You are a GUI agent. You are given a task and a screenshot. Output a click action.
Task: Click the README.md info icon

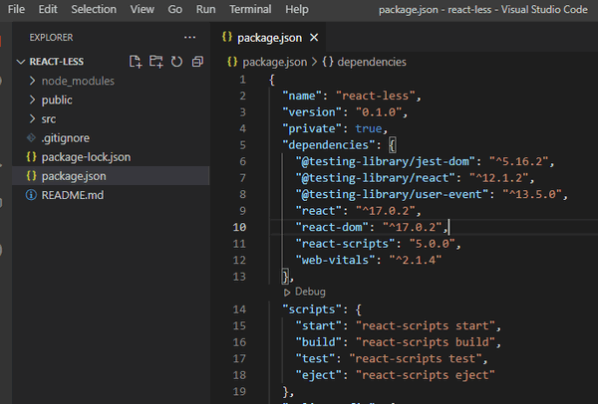(31, 195)
